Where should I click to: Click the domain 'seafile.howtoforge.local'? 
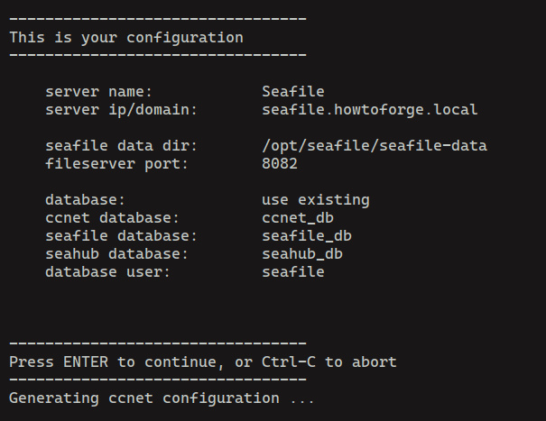point(369,110)
